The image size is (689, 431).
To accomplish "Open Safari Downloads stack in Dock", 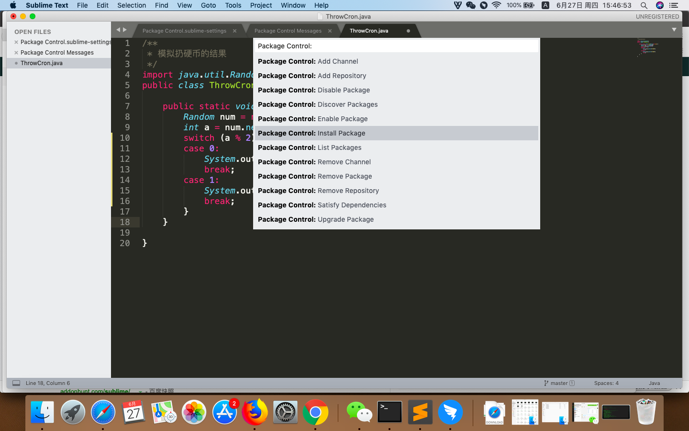I will [x=494, y=412].
